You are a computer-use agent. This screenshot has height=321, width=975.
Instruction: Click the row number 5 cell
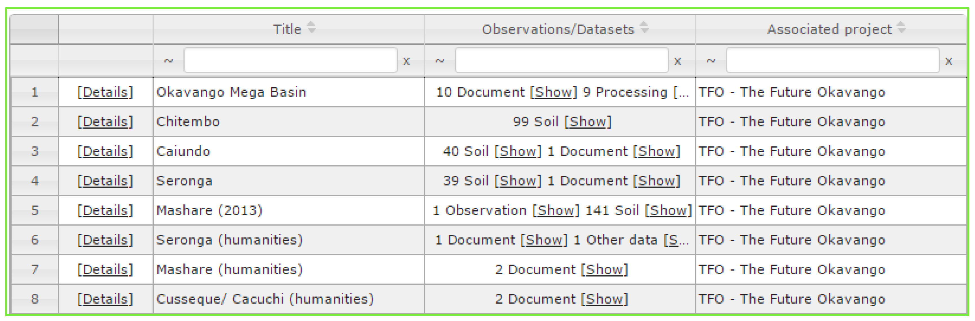34,210
